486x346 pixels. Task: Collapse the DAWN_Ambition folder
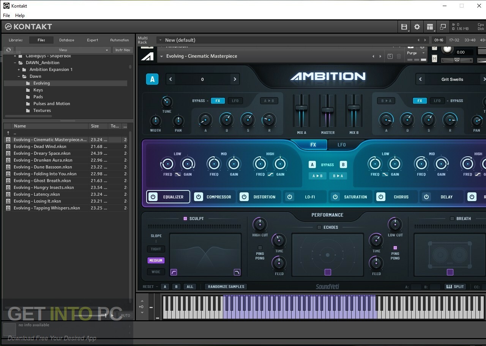coord(15,63)
